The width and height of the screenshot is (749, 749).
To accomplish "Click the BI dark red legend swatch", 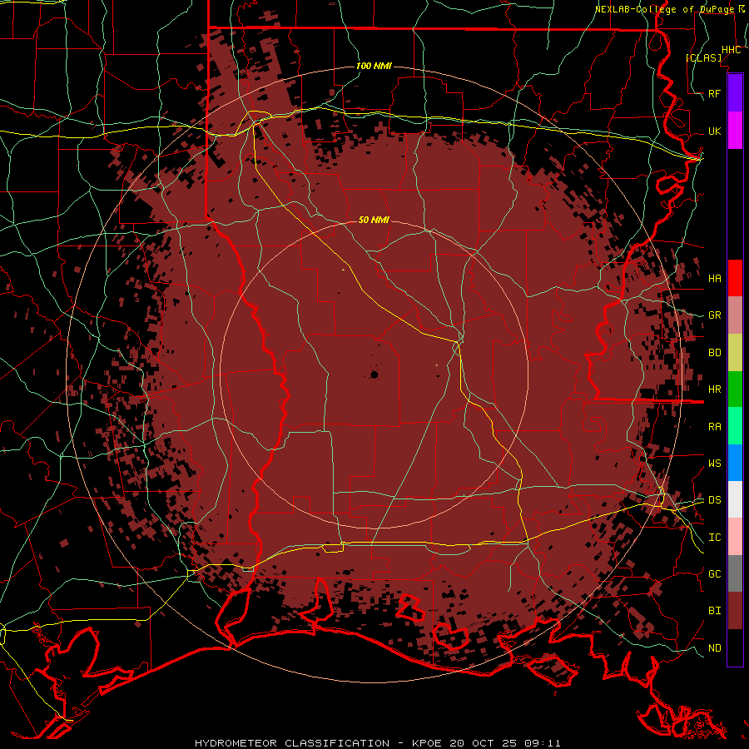I will pos(735,611).
